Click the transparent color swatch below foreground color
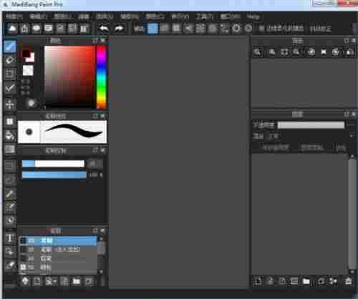Viewport: 358px width, 299px height. 28,71
